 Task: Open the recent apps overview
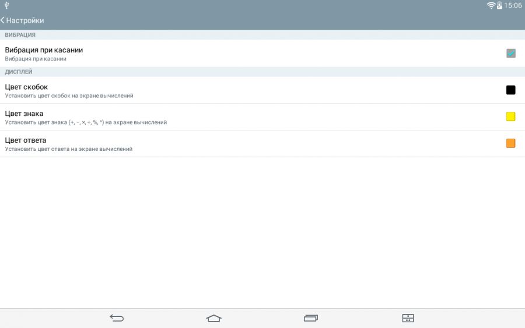coord(311,318)
